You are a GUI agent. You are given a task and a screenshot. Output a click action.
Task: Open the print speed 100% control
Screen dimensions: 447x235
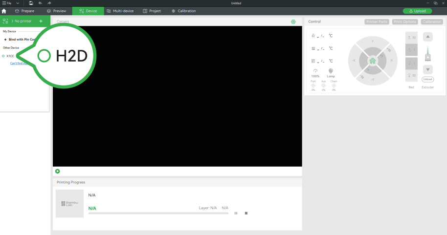315,73
